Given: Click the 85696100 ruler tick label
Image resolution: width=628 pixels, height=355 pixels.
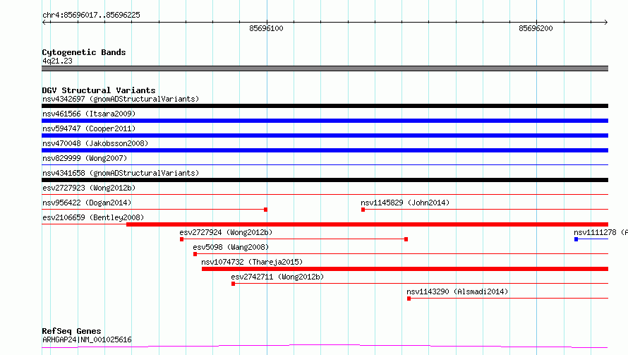Looking at the screenshot, I should point(266,28).
